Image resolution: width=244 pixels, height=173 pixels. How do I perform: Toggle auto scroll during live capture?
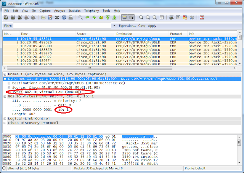131,17
